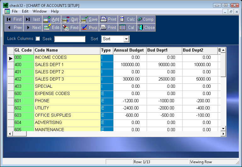Click the Row: 1/13 status bar entry
242x167 pixels.
[x=161, y=162]
